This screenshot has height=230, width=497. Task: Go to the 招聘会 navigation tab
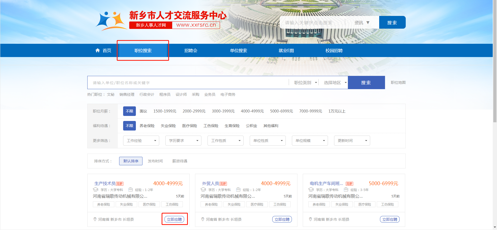(x=191, y=50)
